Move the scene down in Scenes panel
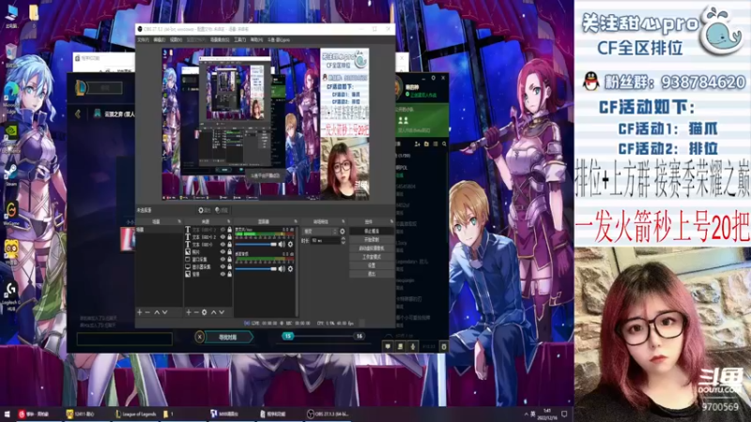Image resolution: width=751 pixels, height=422 pixels. tap(165, 312)
